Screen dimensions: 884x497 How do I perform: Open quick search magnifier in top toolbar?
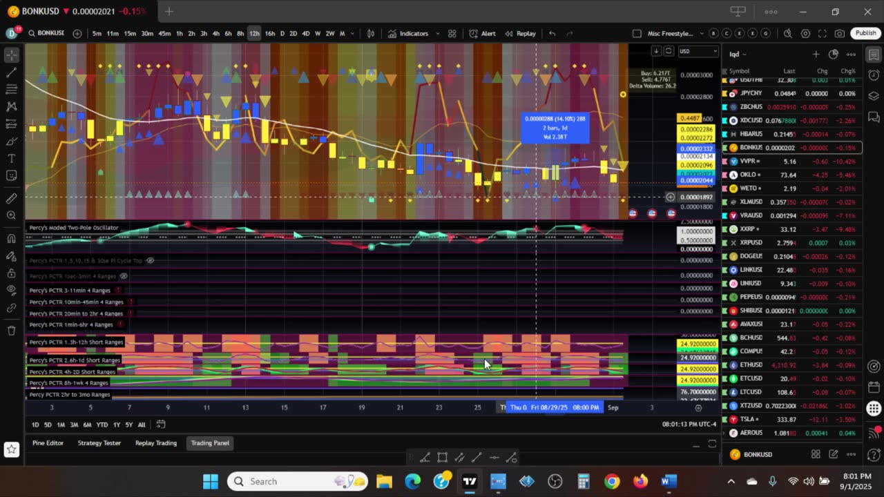788,33
